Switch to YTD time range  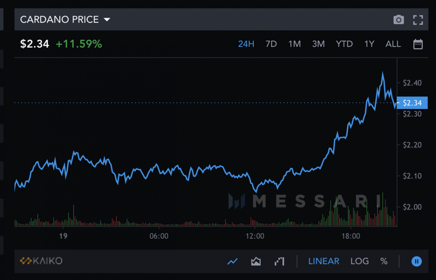[x=344, y=44]
